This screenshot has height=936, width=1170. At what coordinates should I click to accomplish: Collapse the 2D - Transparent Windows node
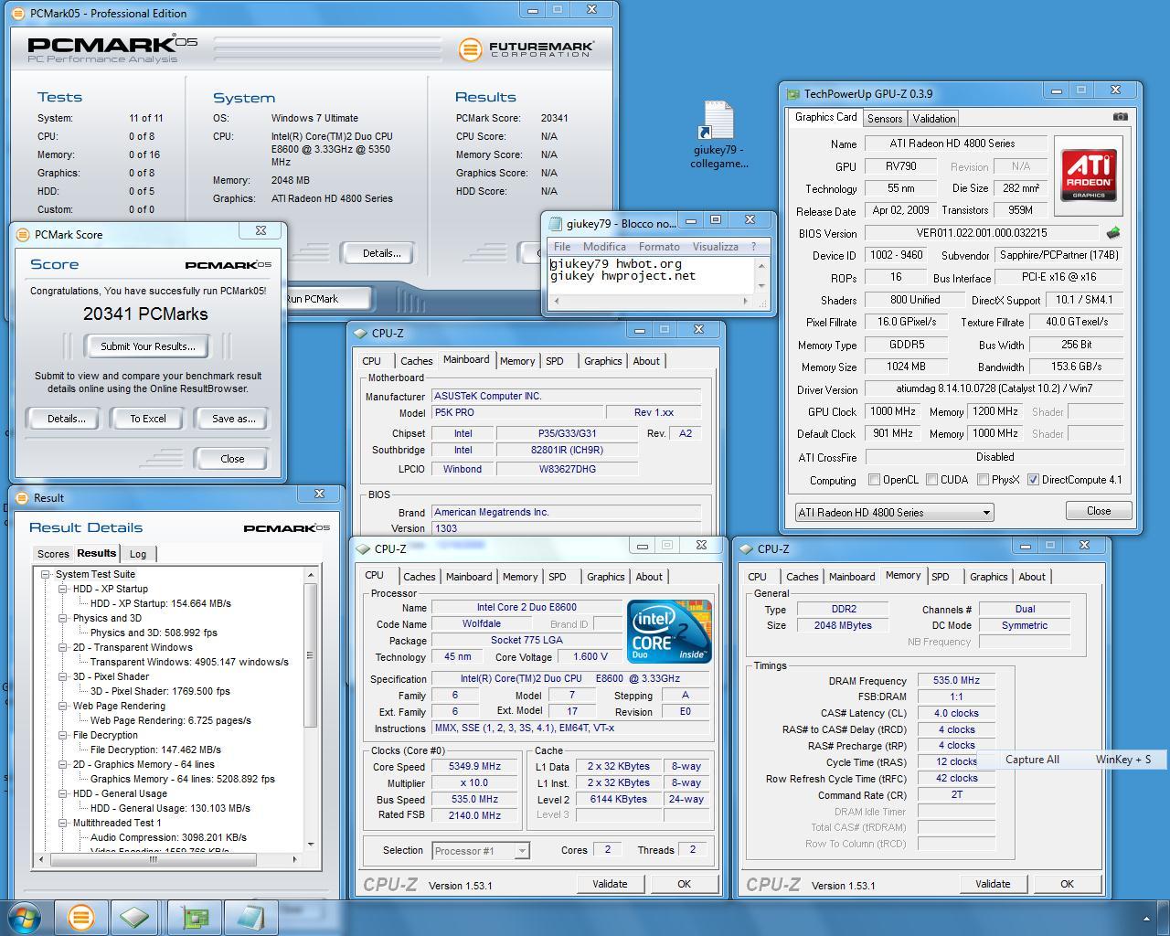coord(63,647)
